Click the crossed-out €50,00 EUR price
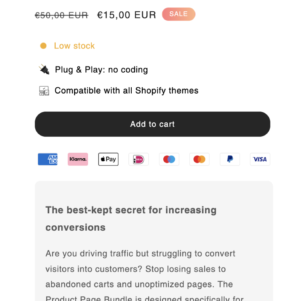The image size is (301, 301). tap(62, 15)
